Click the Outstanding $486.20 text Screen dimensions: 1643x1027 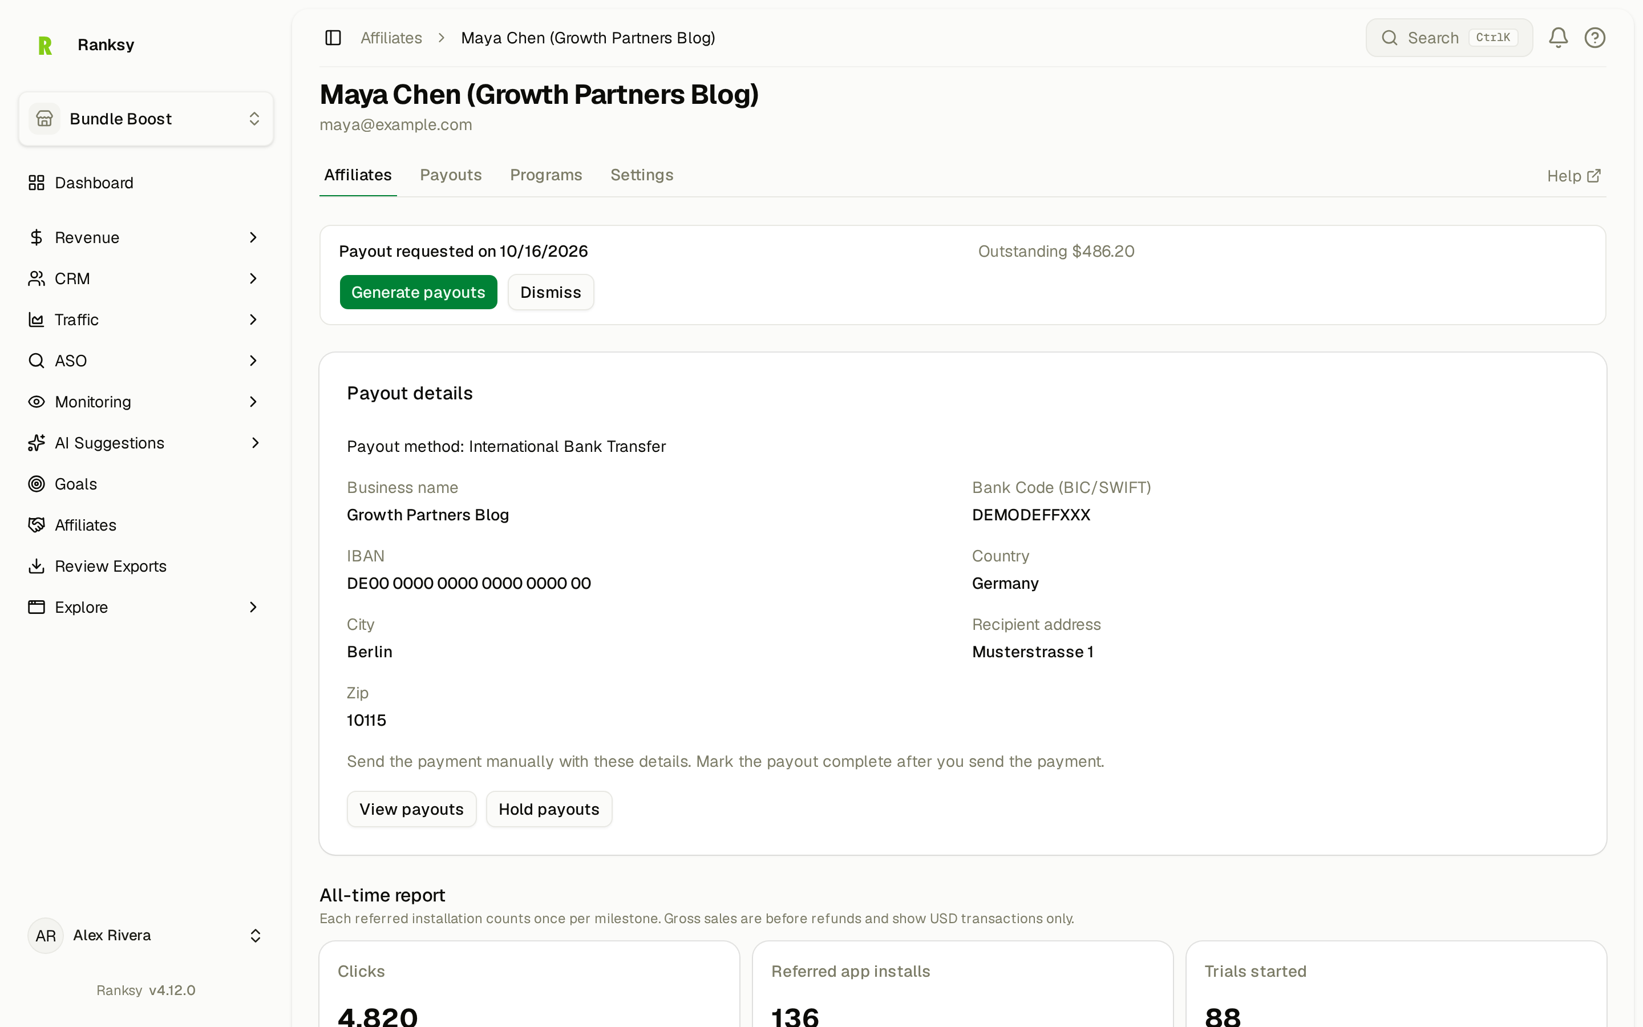pyautogui.click(x=1056, y=251)
